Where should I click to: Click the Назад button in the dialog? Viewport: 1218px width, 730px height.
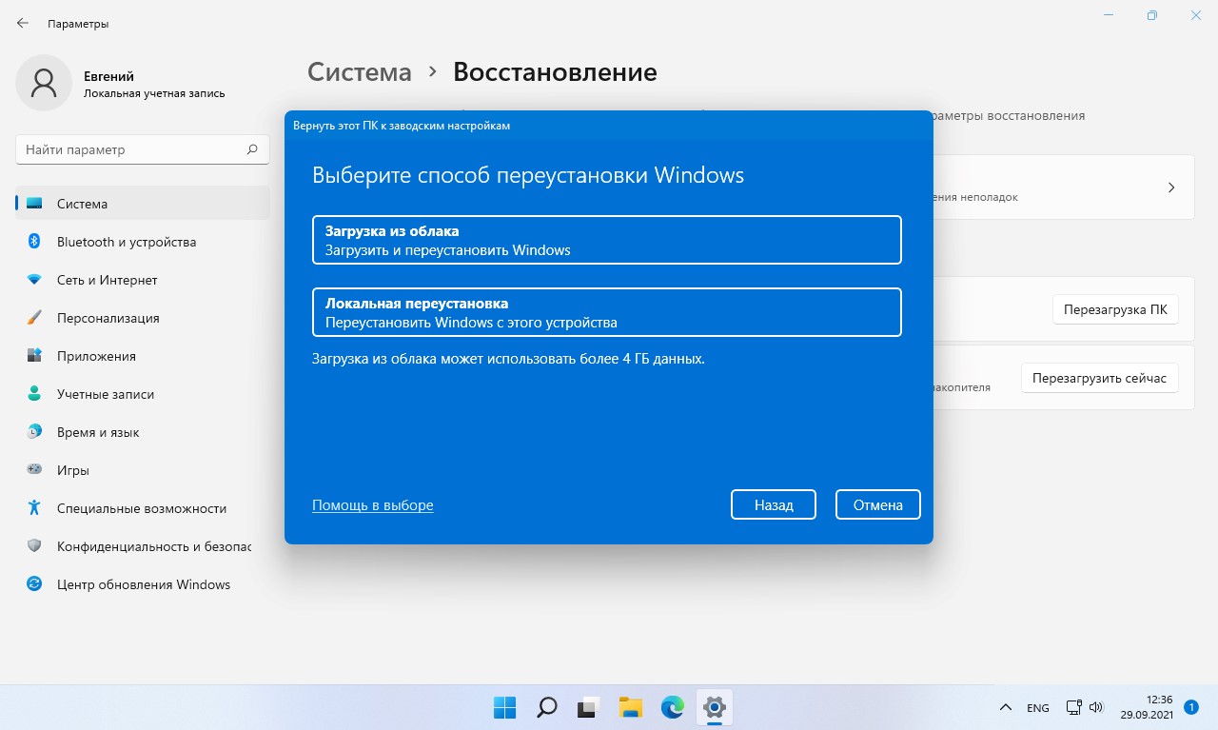pos(774,504)
